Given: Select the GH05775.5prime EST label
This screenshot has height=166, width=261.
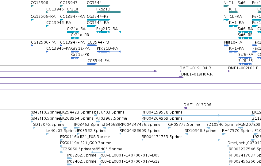Looking at the screenshot, I should [x=184, y=125].
